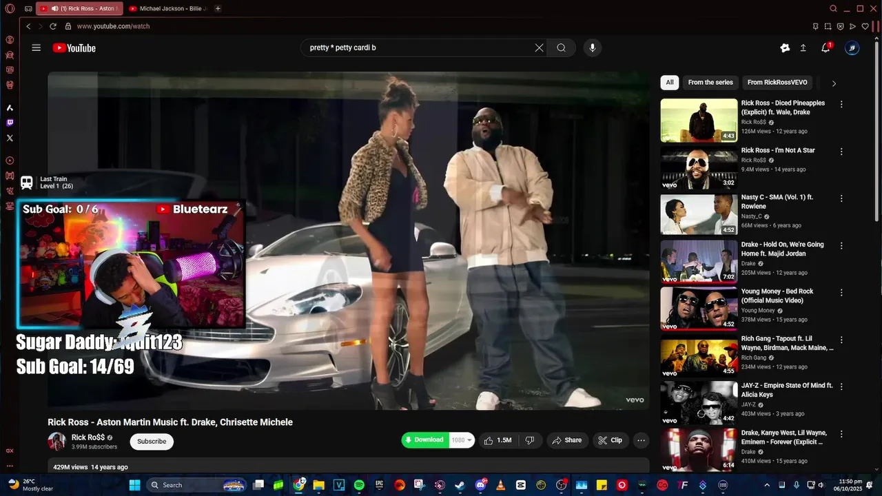Image resolution: width=882 pixels, height=496 pixels.
Task: Open Rick Ro$$ channel name link
Action: pos(88,437)
